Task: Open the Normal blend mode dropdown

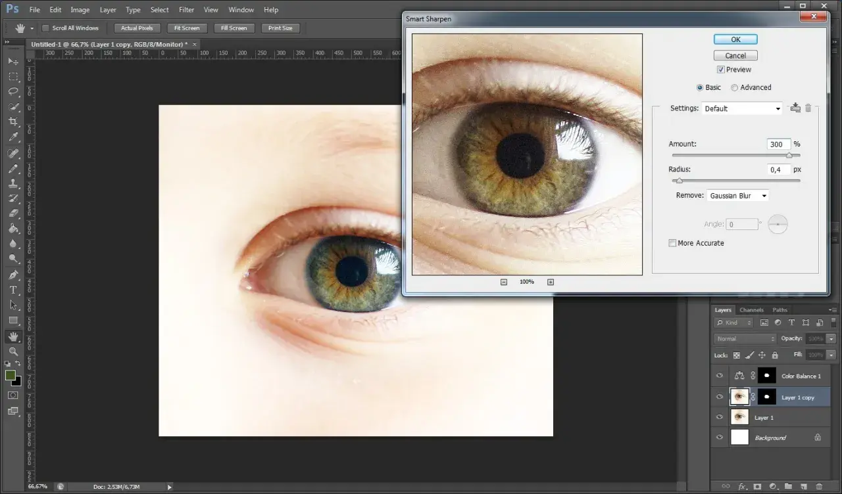Action: tap(745, 339)
